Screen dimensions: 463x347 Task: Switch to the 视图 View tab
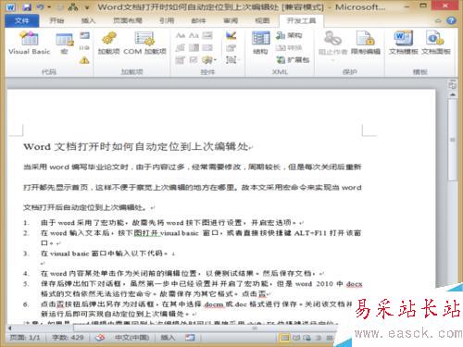tap(262, 20)
